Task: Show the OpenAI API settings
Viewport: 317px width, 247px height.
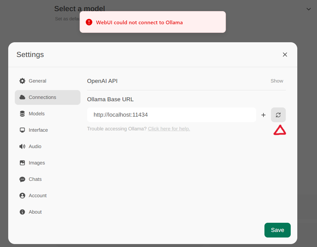Action: click(277, 81)
